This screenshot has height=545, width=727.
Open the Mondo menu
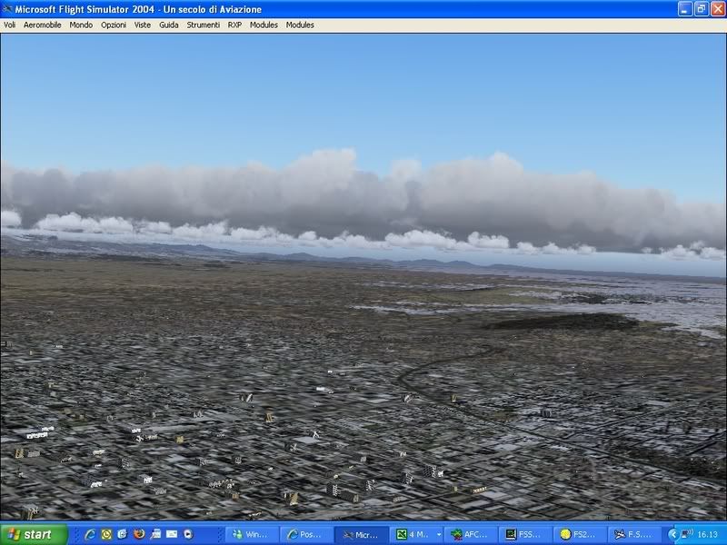(81, 25)
